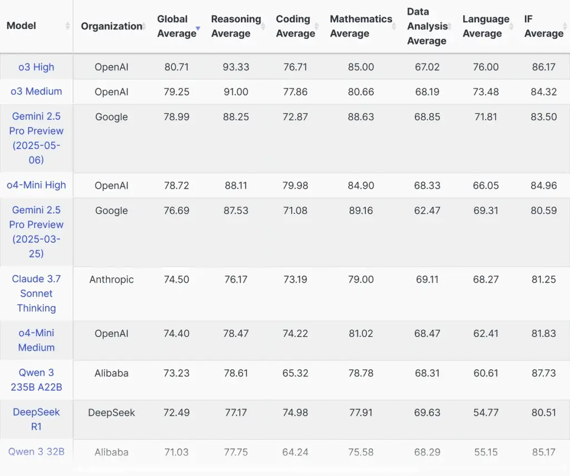Open the o3 Medium model link
Screen dimensions: 570x476
(x=36, y=91)
